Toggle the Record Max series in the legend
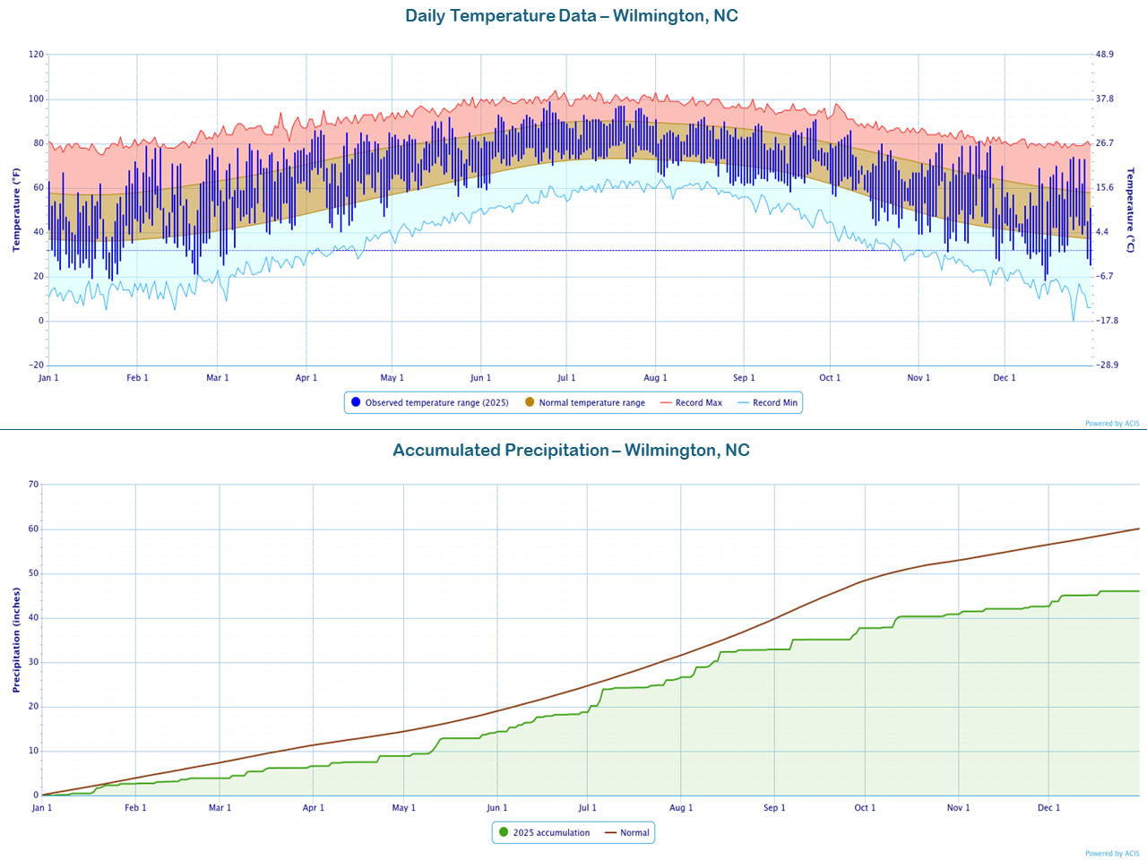Viewport: 1147px width, 860px height. point(691,403)
